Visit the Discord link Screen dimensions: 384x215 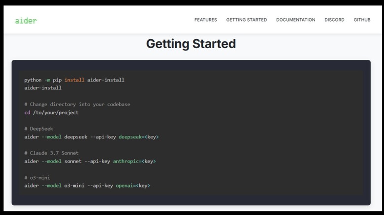[x=334, y=20]
